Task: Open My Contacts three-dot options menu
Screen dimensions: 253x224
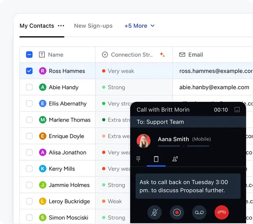Action: 61,26
